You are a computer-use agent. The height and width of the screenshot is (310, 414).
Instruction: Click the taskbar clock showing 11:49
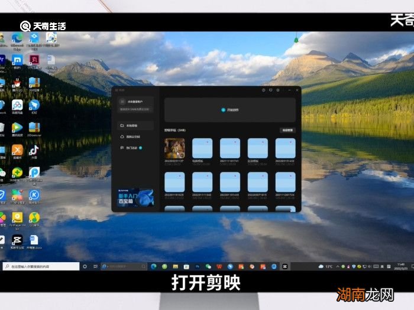pyautogui.click(x=401, y=266)
